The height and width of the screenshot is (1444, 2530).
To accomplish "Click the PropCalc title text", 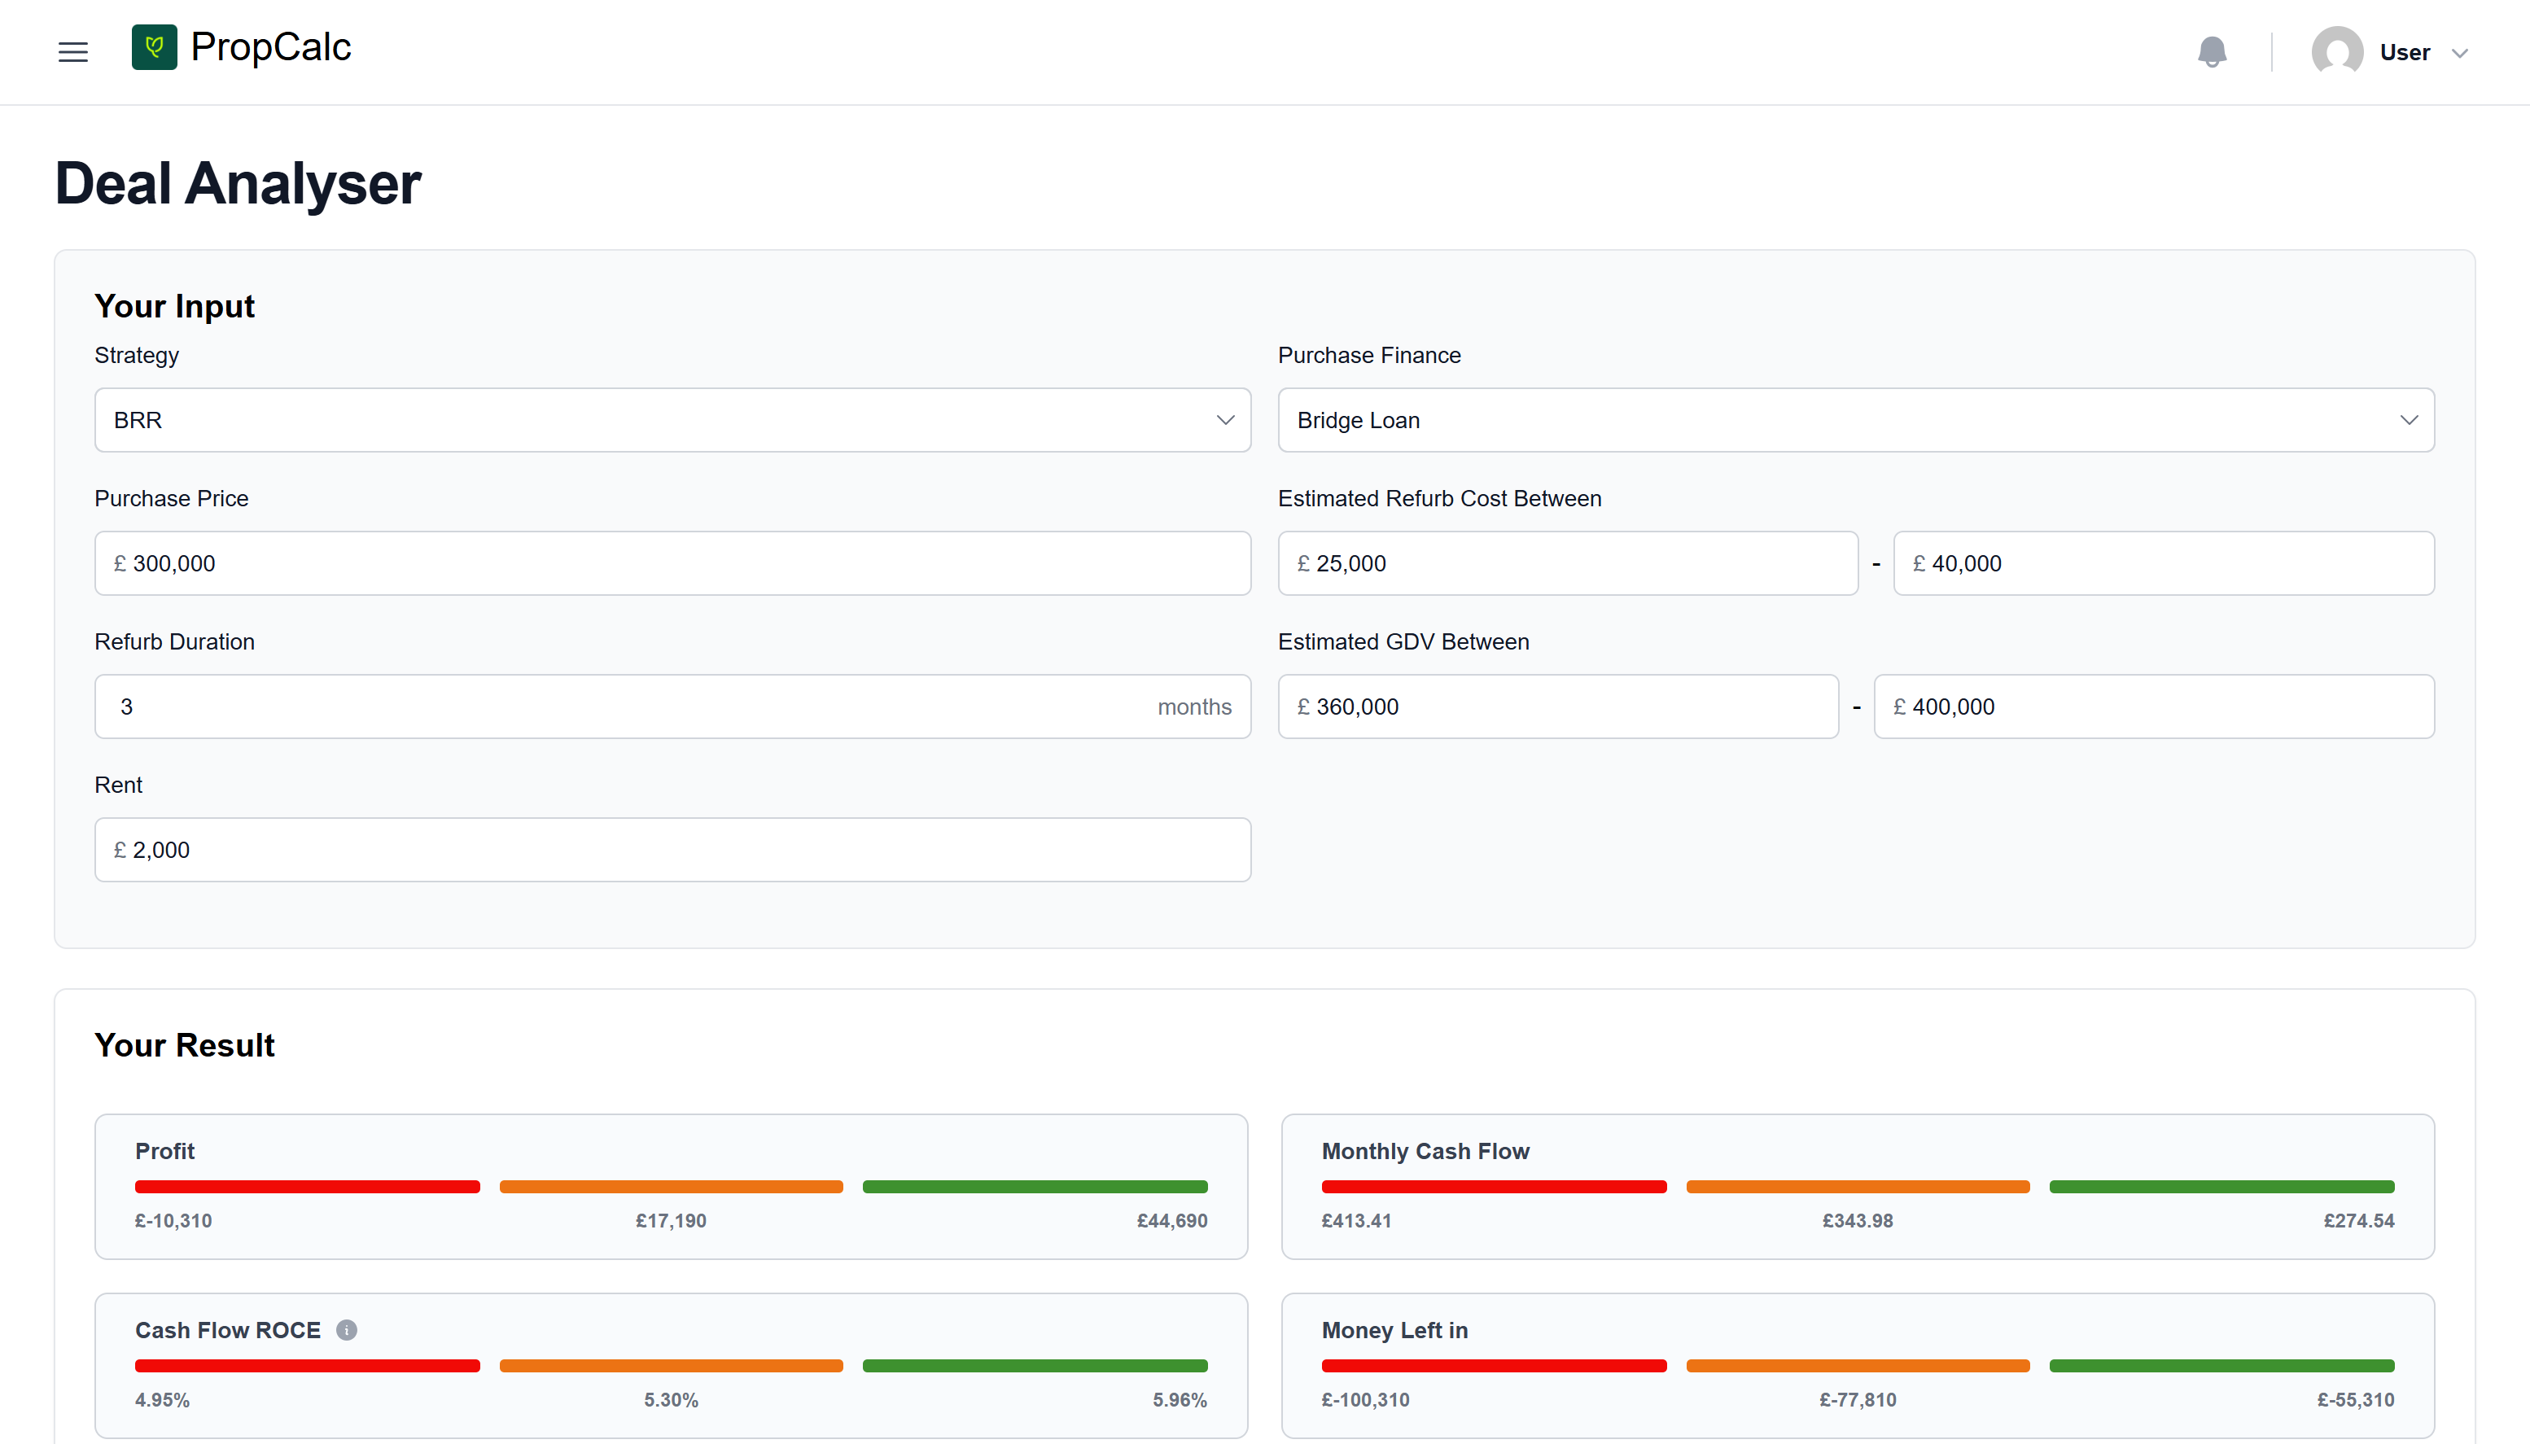I will tap(271, 47).
